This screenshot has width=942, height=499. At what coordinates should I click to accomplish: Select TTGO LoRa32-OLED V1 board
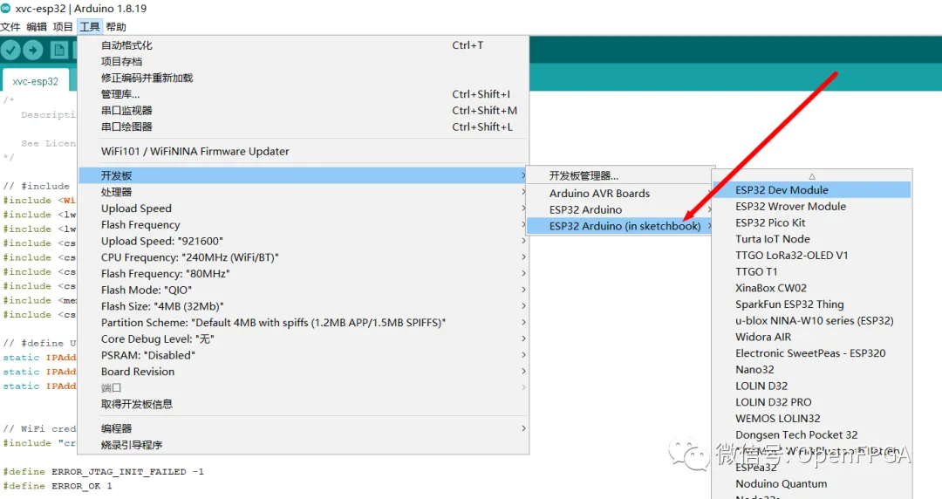coord(812,255)
